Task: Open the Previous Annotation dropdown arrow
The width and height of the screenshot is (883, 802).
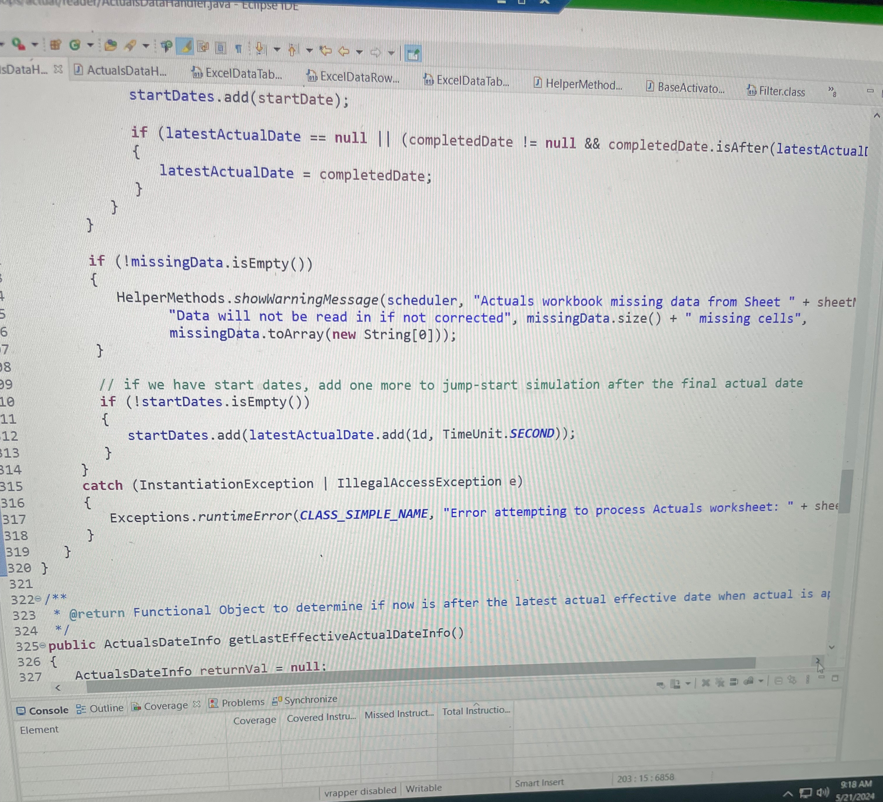Action: [x=309, y=50]
